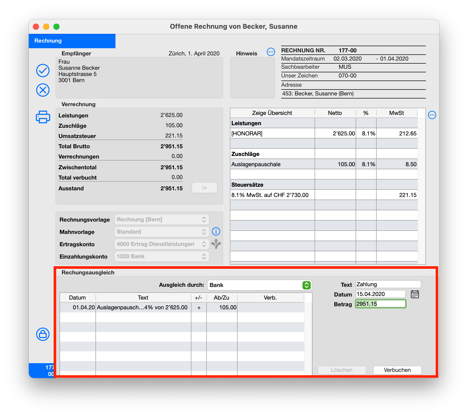Click the blue padlock icon in the sidebar
This screenshot has width=468, height=416.
point(43,334)
